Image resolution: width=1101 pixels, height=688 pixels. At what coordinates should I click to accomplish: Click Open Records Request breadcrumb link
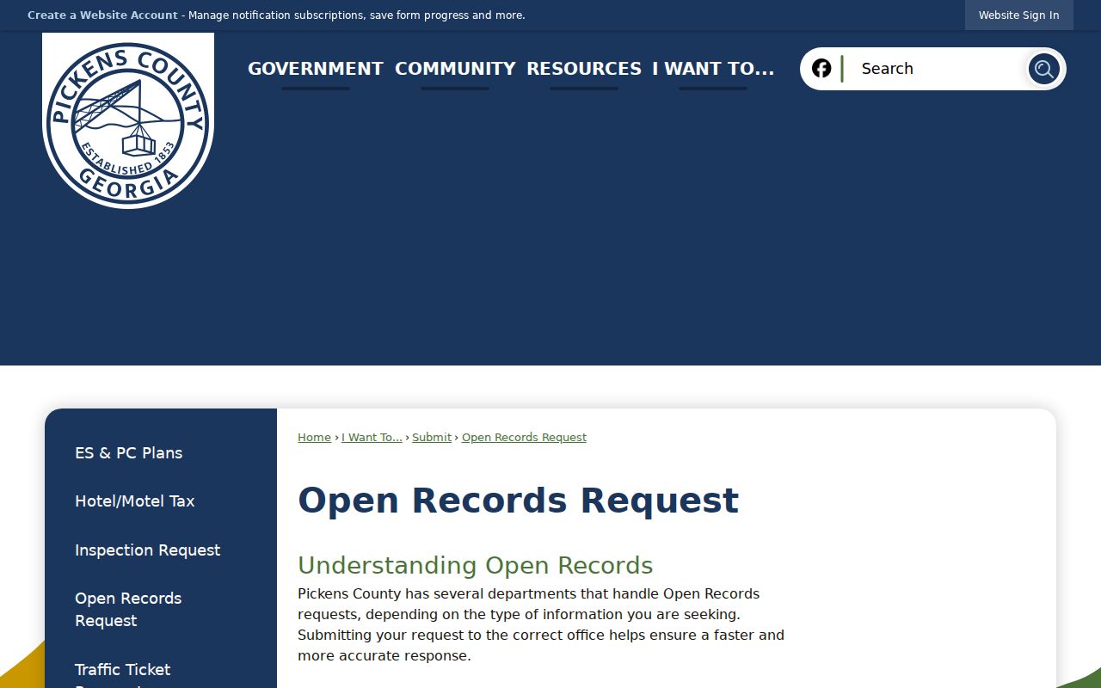coord(524,438)
